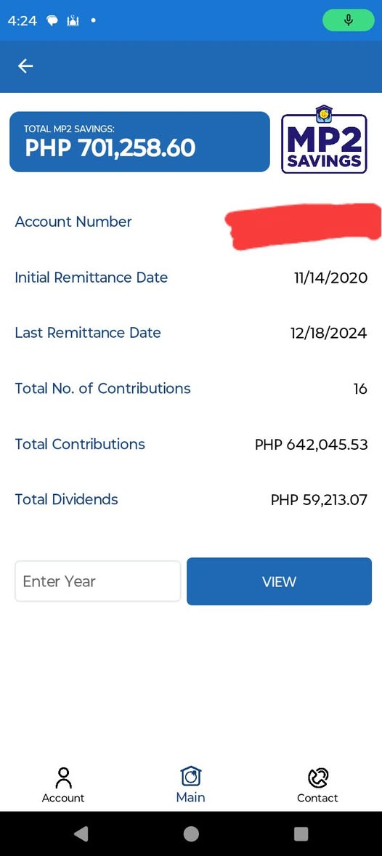Open the Main home icon
The height and width of the screenshot is (856, 382).
(191, 776)
